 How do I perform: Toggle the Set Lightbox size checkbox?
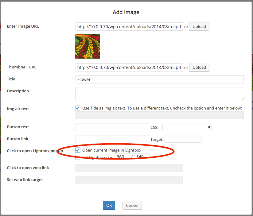pos(78,157)
